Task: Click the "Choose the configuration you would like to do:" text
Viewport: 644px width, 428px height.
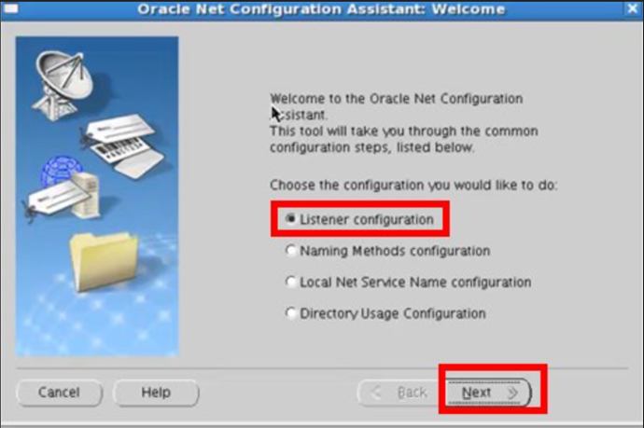Action: (x=413, y=185)
